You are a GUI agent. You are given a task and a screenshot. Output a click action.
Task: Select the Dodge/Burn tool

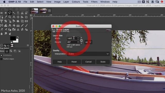pyautogui.click(x=10, y=34)
